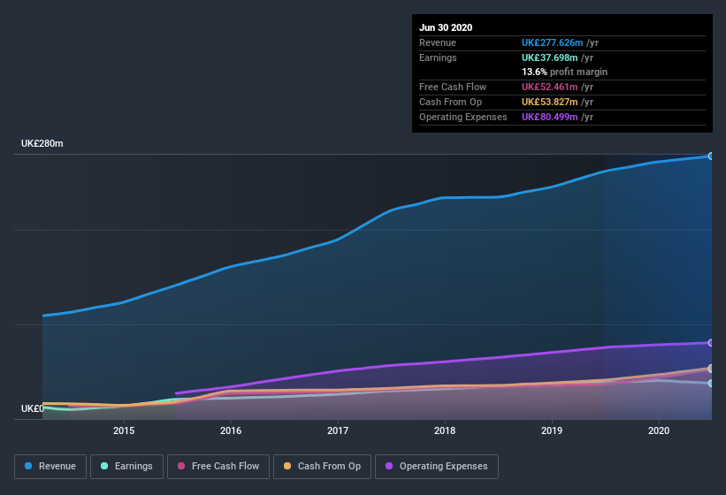The width and height of the screenshot is (726, 495).
Task: Click the Cash From Op tooltip label
Action: (x=450, y=102)
